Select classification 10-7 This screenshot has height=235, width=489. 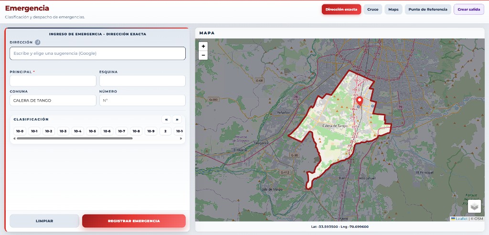[122, 132]
